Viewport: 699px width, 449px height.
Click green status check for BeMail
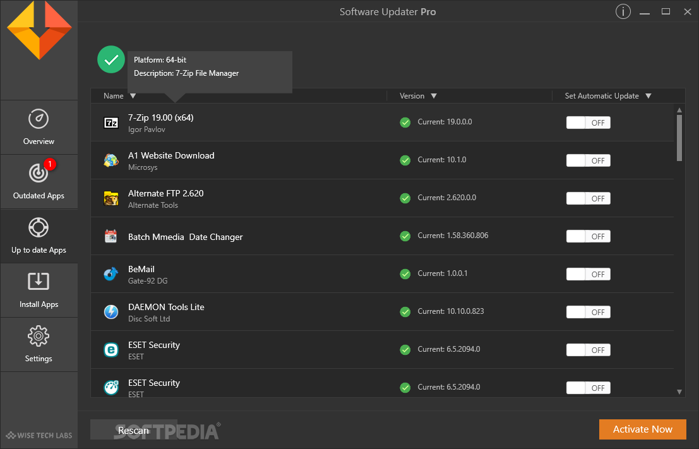click(405, 274)
